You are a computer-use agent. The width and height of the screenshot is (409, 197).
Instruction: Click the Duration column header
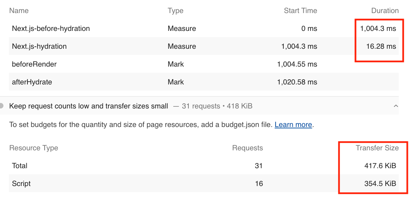pos(385,11)
